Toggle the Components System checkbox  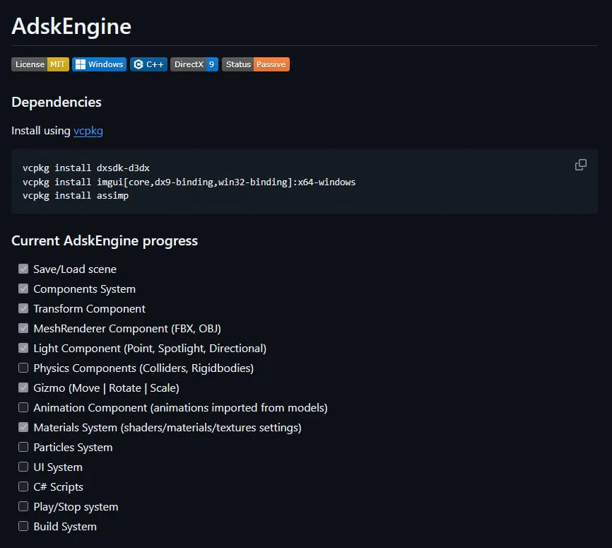[x=23, y=288]
